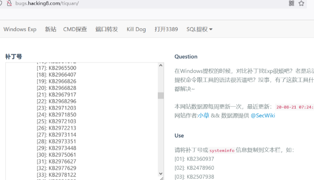314x180 pixels.
Task: Open the Windows Exp nav item
Action: point(20,29)
